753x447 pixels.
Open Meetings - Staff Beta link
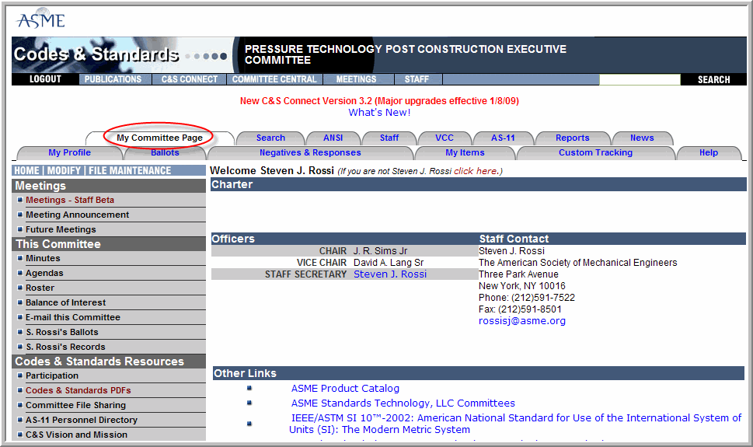70,200
